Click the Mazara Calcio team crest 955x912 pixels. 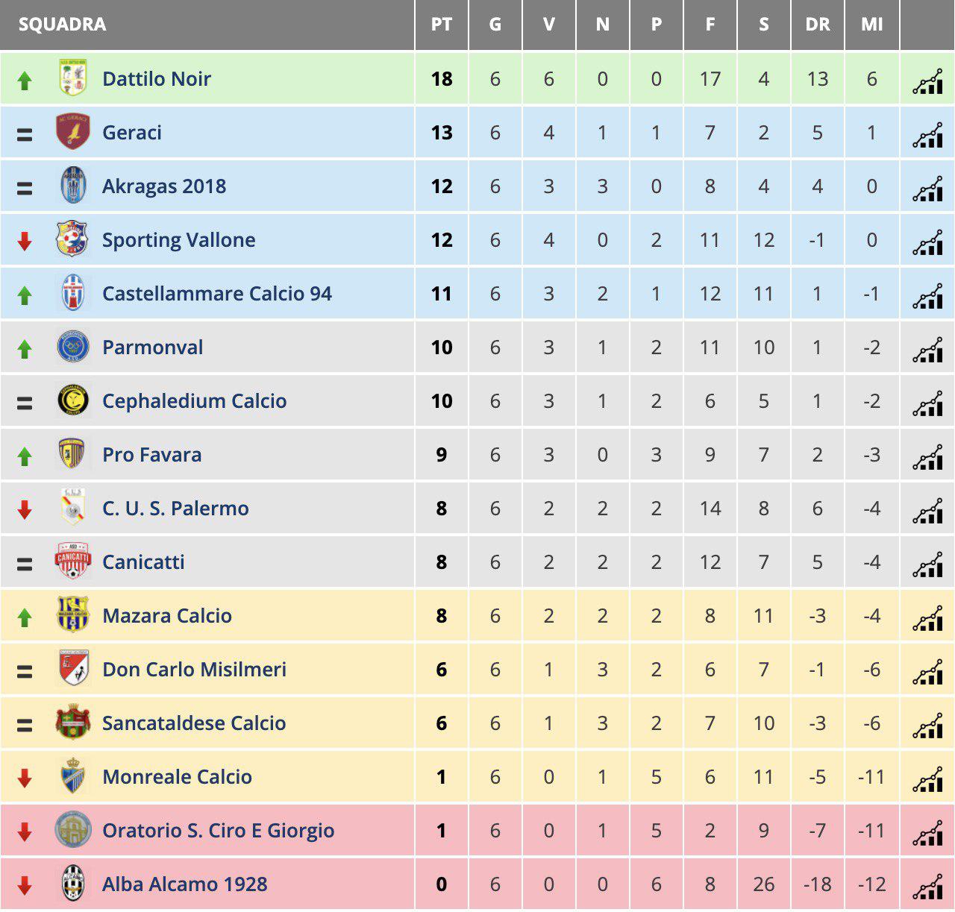click(x=73, y=615)
